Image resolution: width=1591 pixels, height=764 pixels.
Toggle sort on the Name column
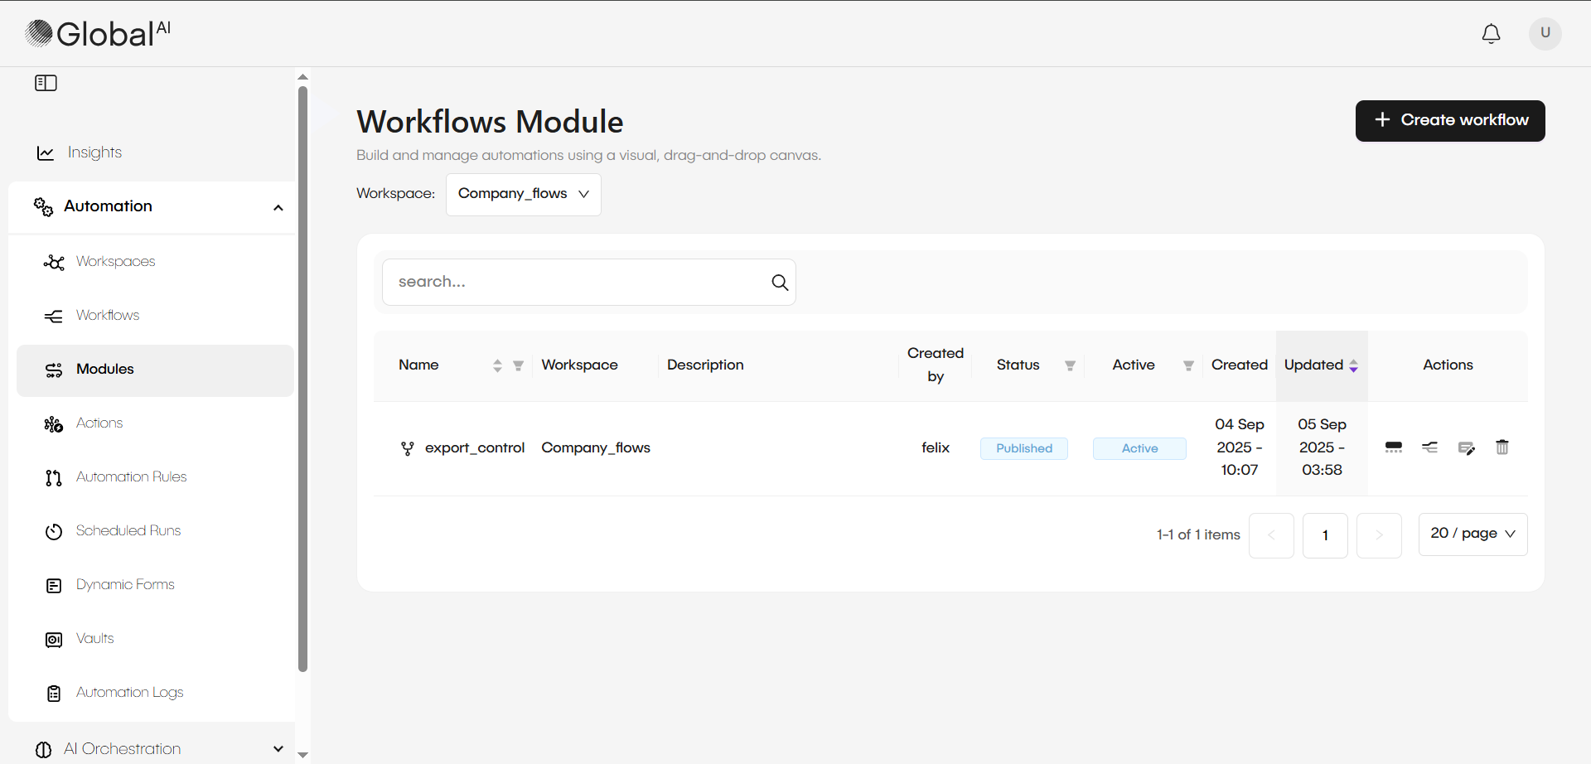[x=497, y=365]
